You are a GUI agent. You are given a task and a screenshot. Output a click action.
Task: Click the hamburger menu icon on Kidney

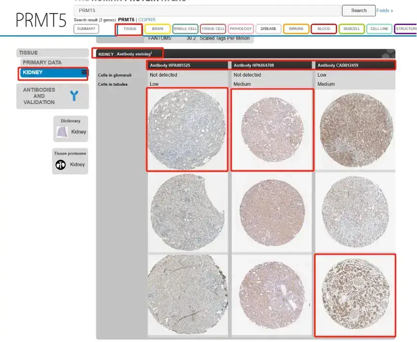84,73
